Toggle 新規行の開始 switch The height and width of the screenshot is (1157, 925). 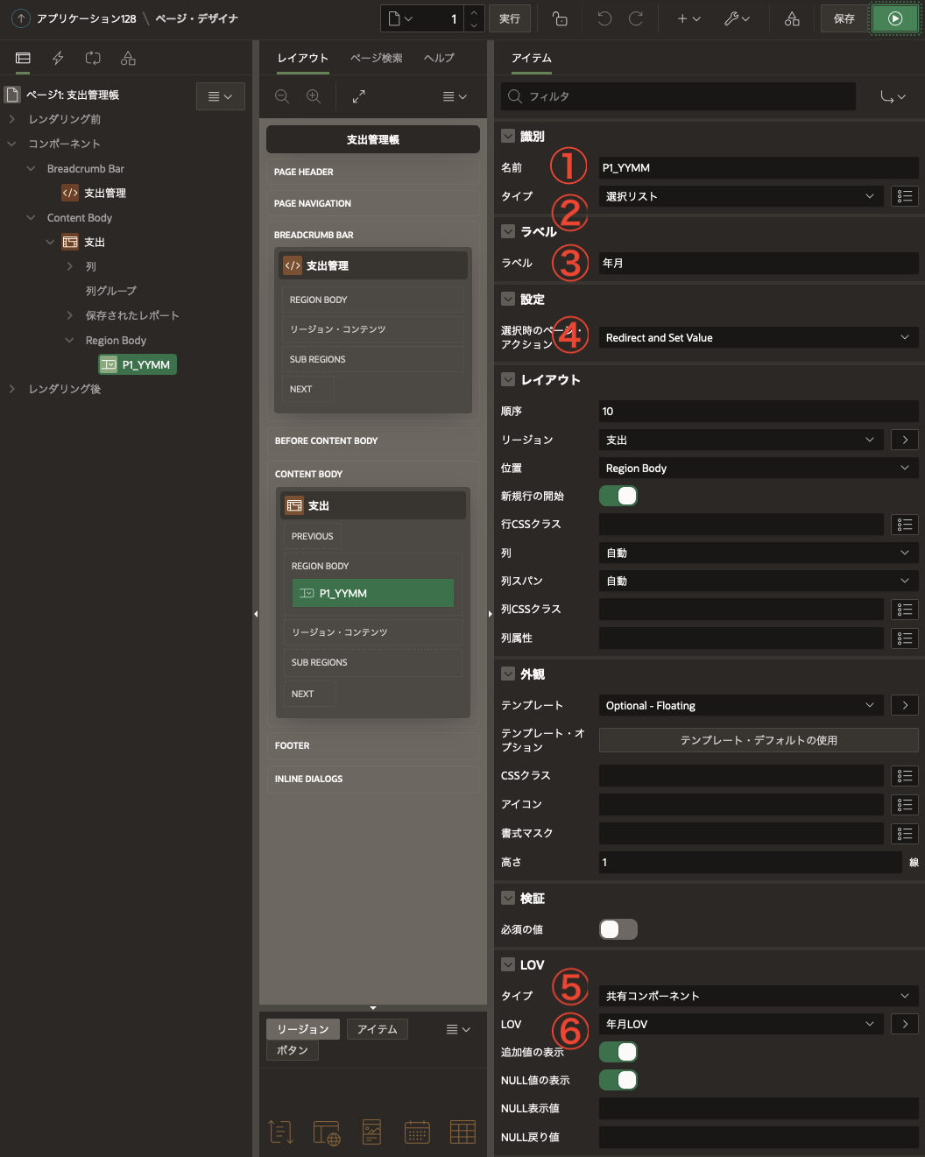coord(618,496)
